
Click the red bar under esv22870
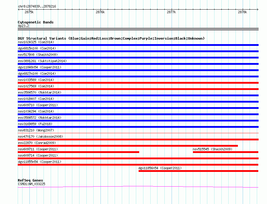[128, 146]
